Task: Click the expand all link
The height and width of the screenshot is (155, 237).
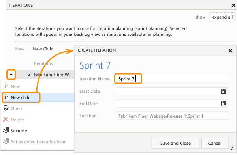Action: pos(222,17)
